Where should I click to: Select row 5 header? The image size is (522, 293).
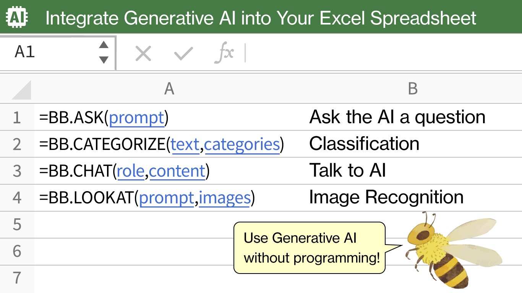click(17, 225)
